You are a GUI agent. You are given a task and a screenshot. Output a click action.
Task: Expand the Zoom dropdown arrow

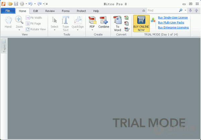(x=19, y=30)
